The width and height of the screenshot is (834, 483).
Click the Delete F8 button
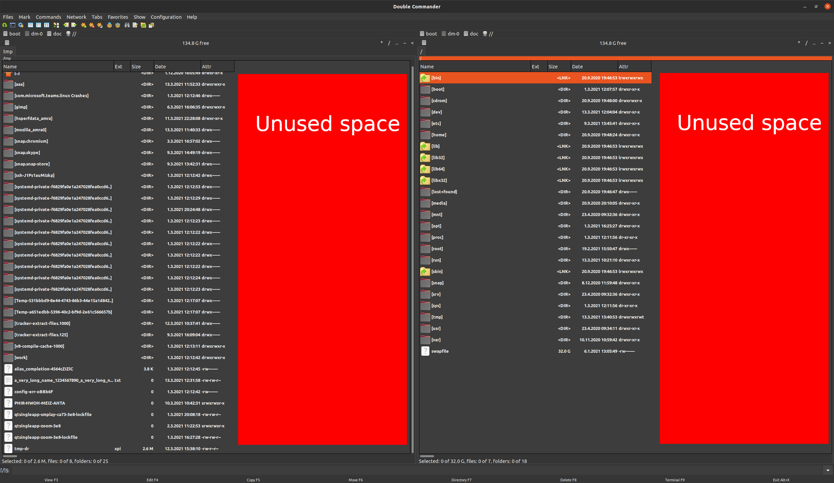568,480
